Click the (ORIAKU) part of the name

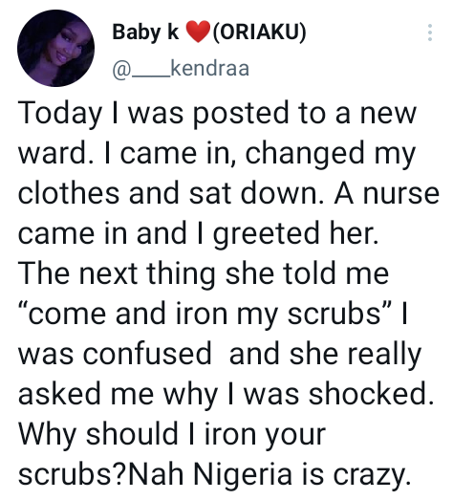[x=259, y=32]
